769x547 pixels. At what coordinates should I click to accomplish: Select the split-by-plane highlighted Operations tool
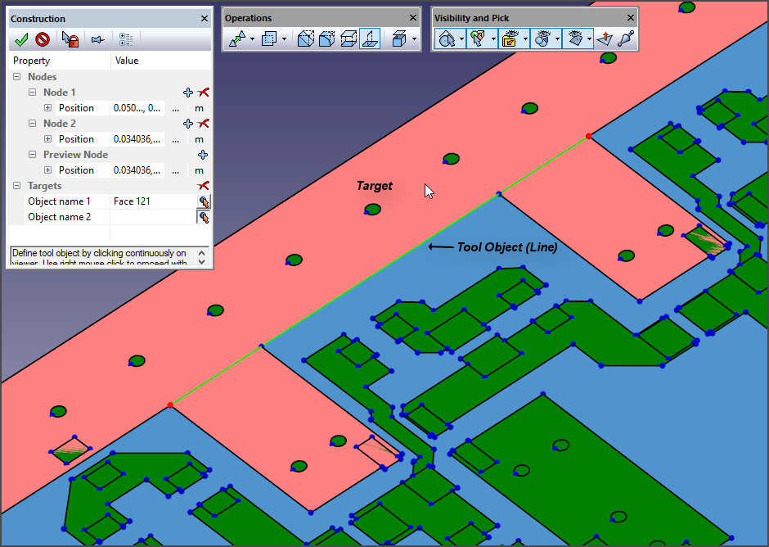tap(370, 39)
